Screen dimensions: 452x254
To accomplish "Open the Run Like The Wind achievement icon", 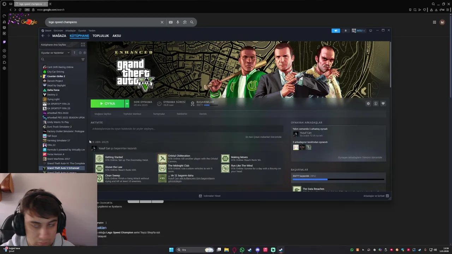I will pos(225,168).
